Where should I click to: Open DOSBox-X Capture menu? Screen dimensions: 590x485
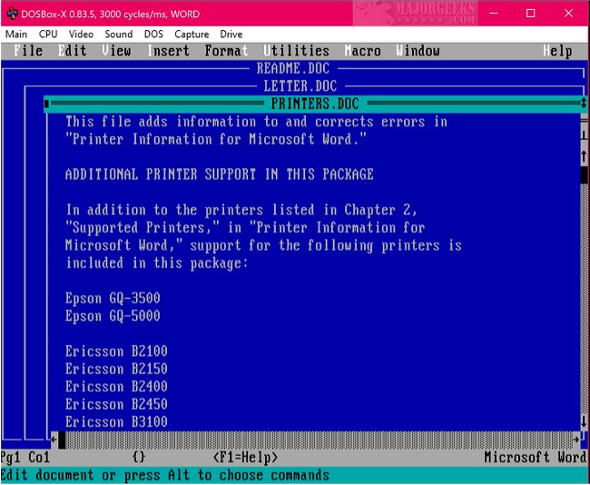192,35
